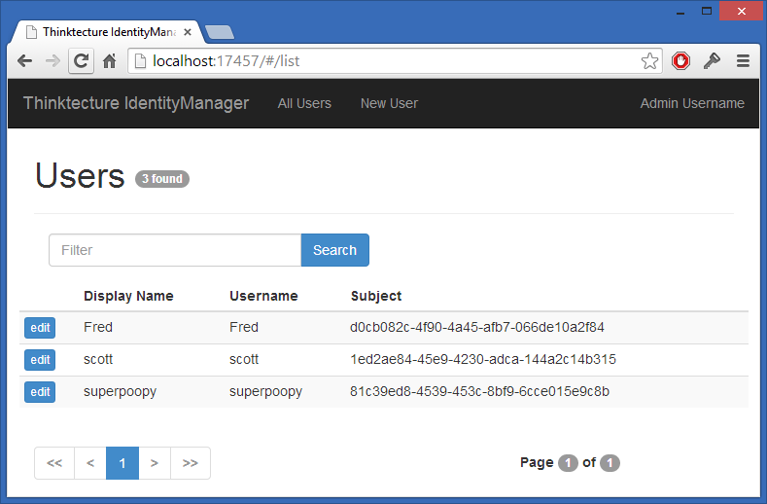The height and width of the screenshot is (504, 767).
Task: Open a new browser tab
Action: click(x=219, y=32)
